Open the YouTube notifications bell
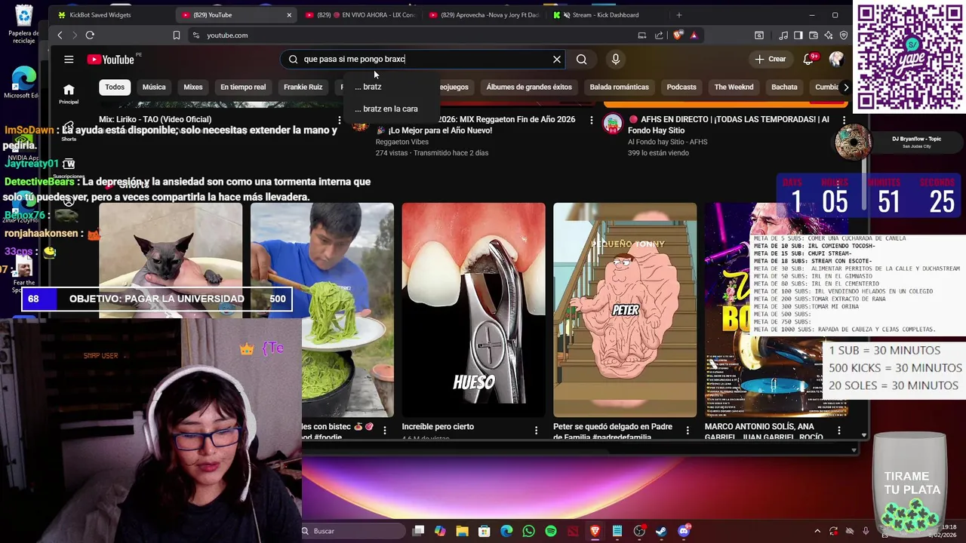This screenshot has width=966, height=543. (810, 59)
